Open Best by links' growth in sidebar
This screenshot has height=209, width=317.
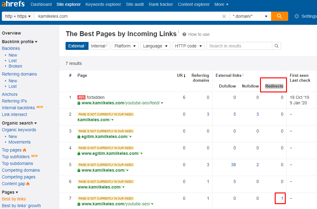click(21, 206)
